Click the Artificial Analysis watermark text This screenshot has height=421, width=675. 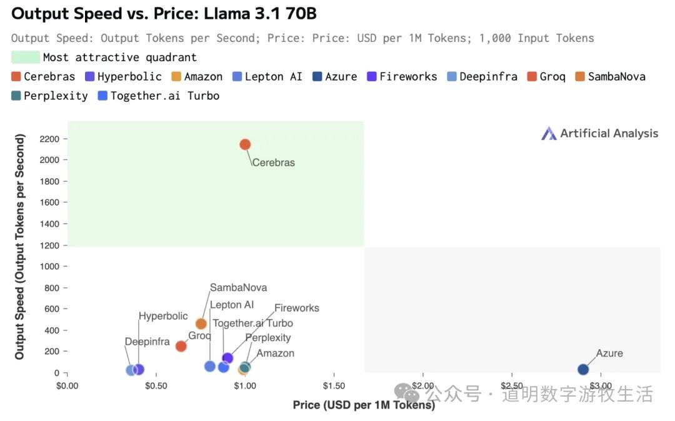tap(609, 133)
